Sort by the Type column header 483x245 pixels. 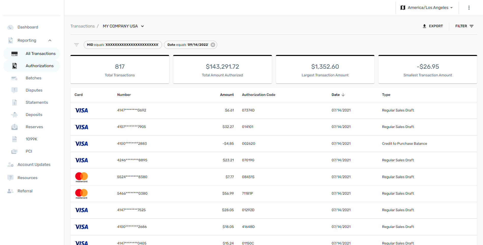tap(386, 95)
